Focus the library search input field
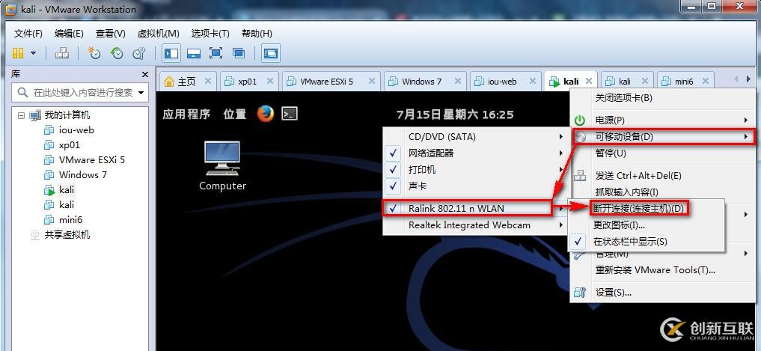This screenshot has height=351, width=761. pyautogui.click(x=82, y=92)
